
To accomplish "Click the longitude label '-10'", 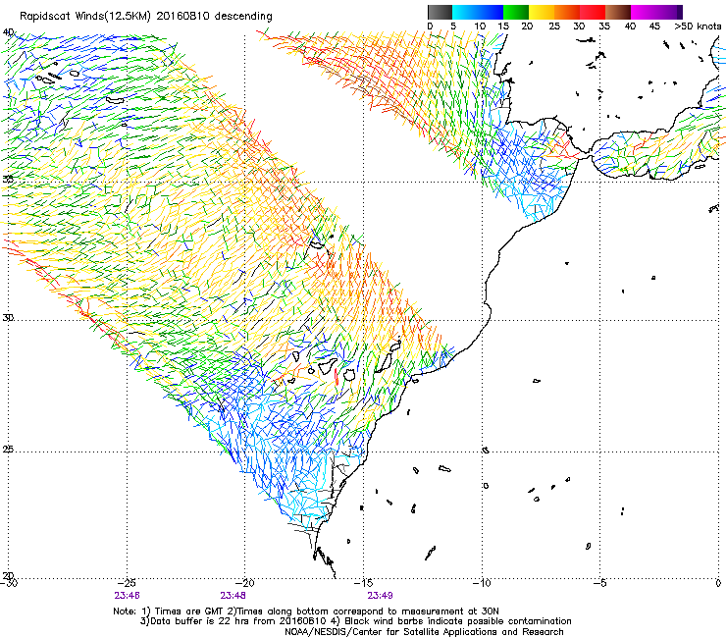I will point(482,583).
